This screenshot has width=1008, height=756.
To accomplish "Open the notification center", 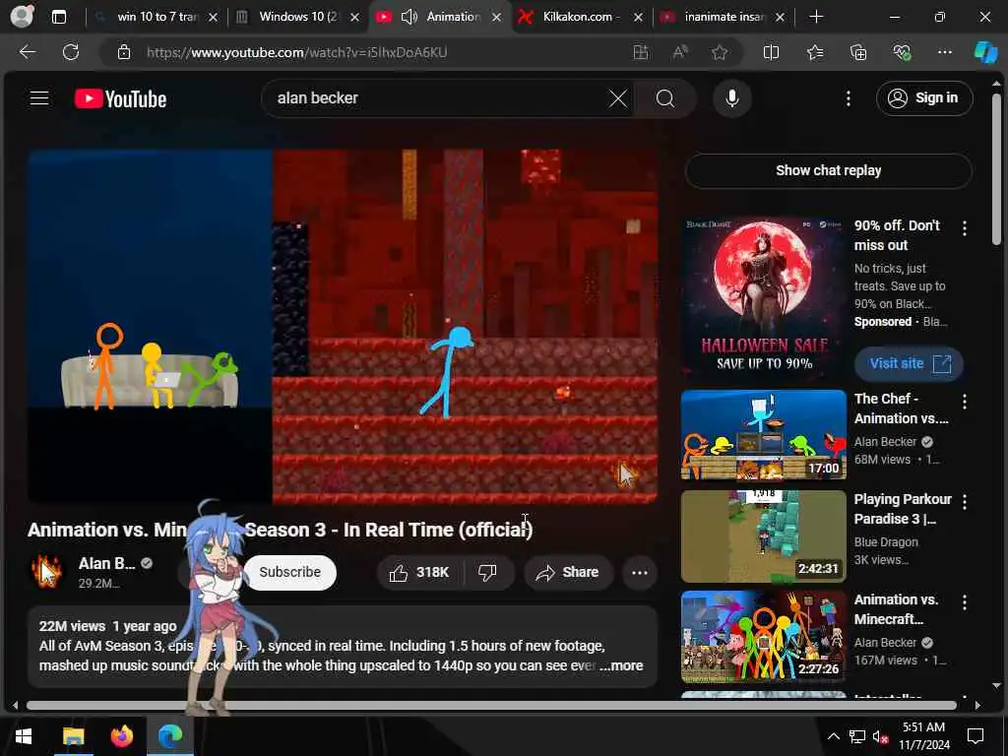I will pos(976,736).
